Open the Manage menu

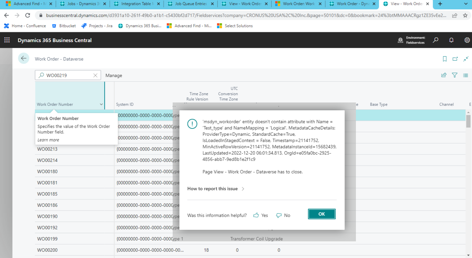114,75
